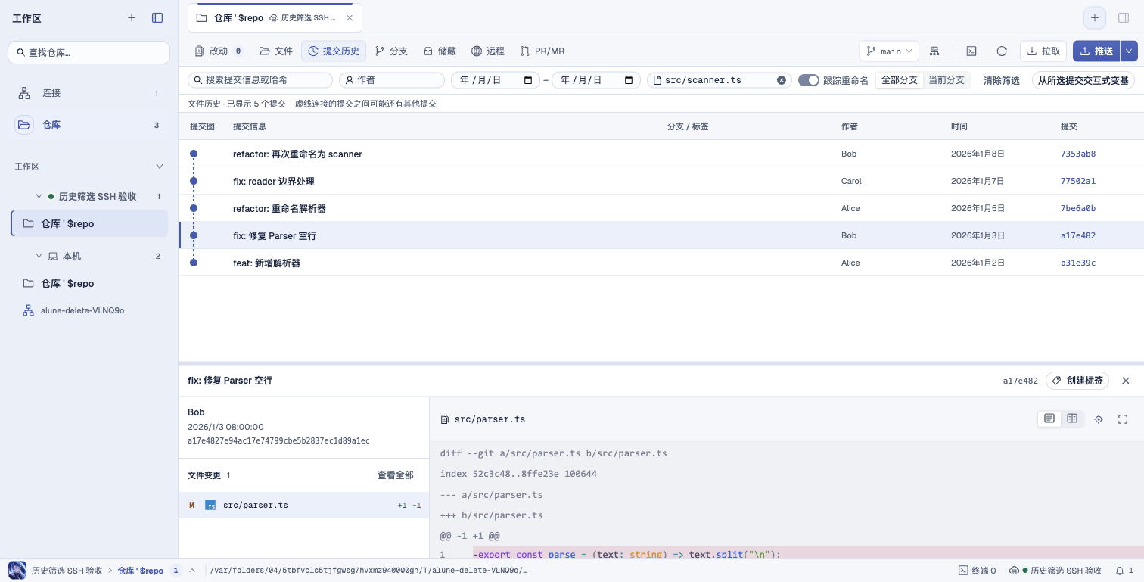
Task: Select 全部分支 filter option
Action: [x=900, y=80]
